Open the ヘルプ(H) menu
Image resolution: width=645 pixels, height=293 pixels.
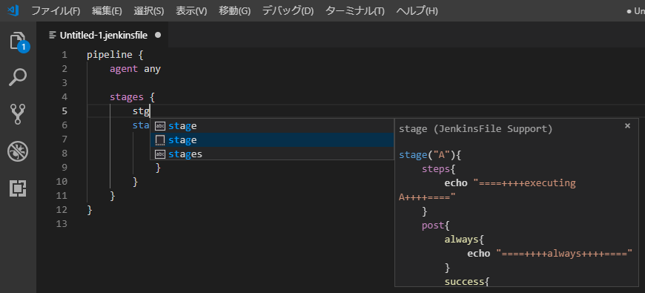[x=417, y=11]
